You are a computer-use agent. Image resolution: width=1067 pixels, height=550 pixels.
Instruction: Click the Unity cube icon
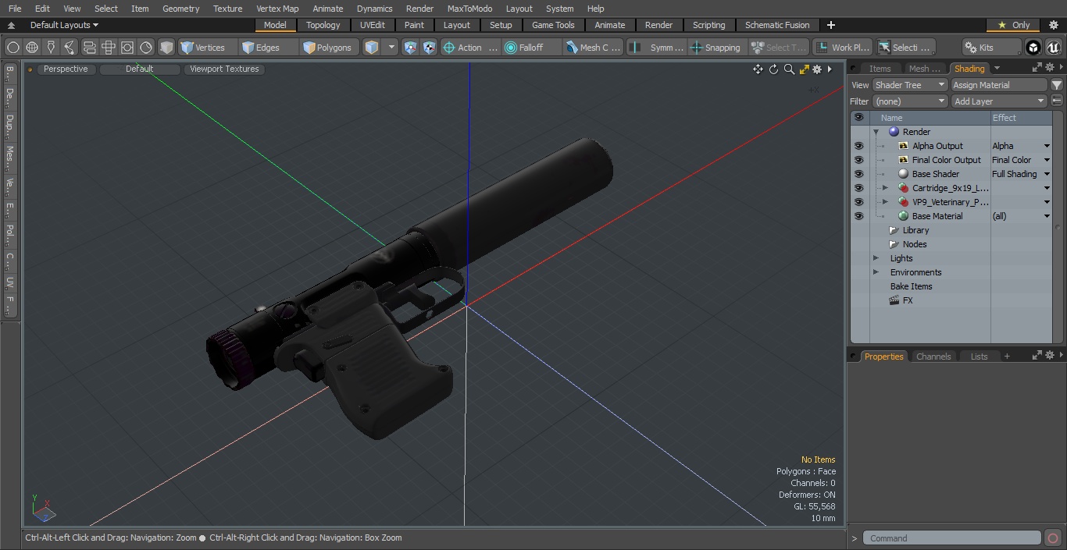click(x=1033, y=48)
